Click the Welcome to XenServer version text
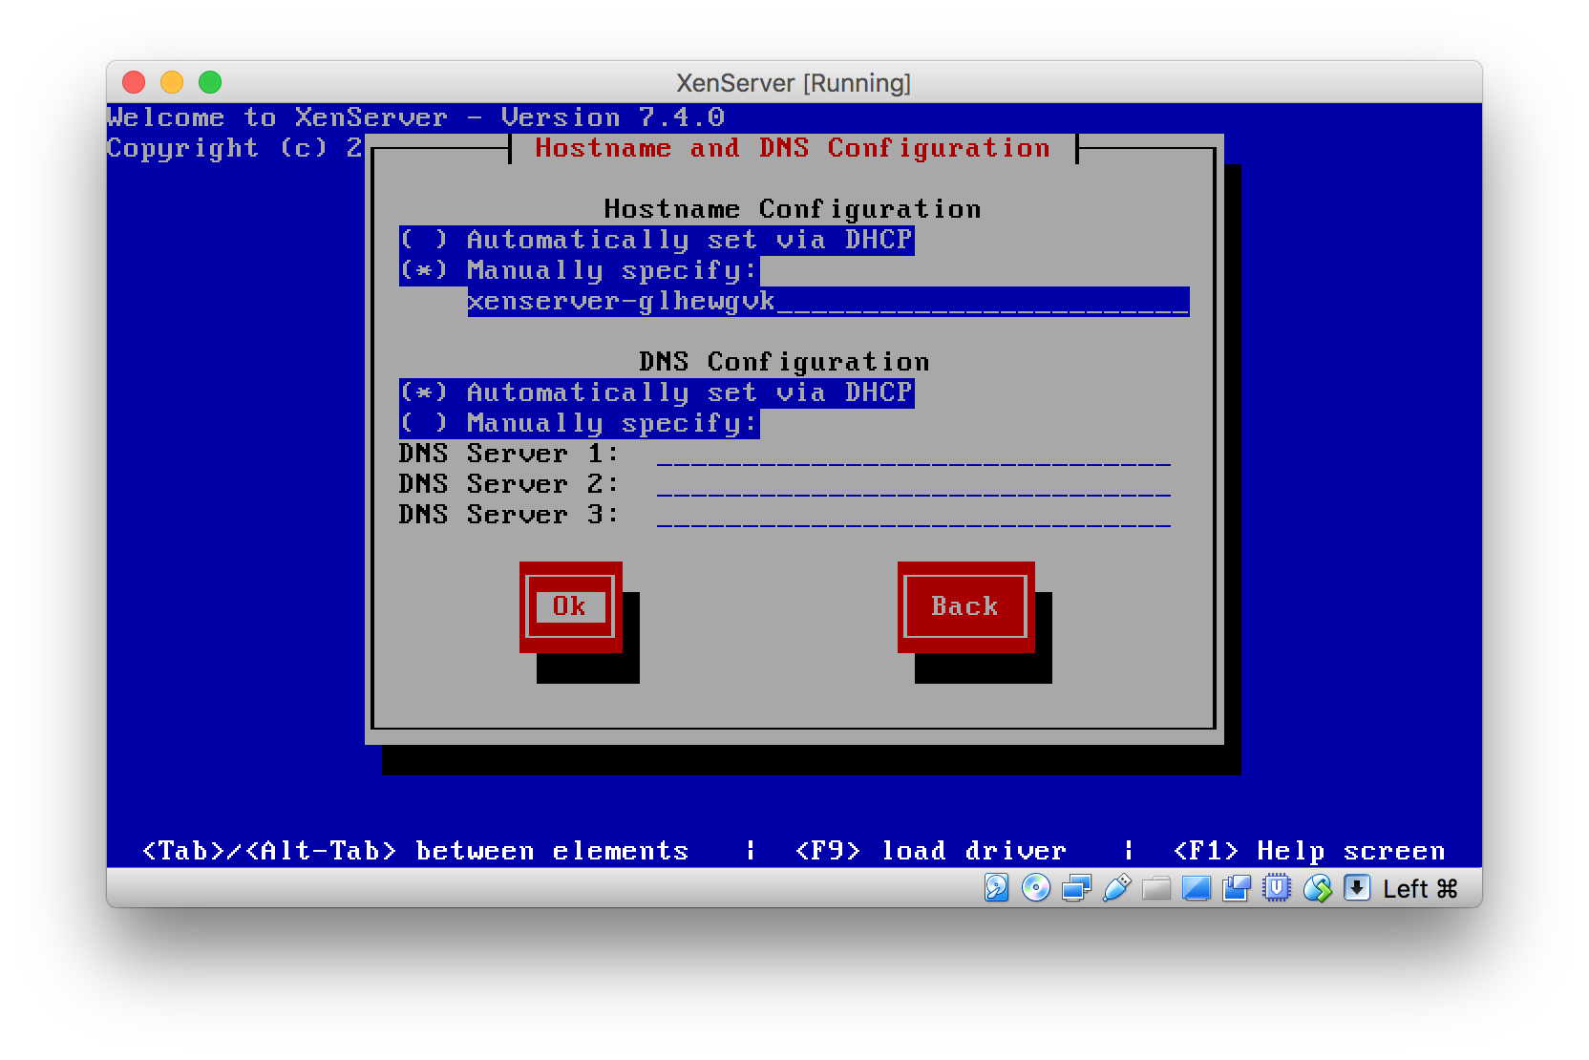The image size is (1589, 1060). click(415, 117)
